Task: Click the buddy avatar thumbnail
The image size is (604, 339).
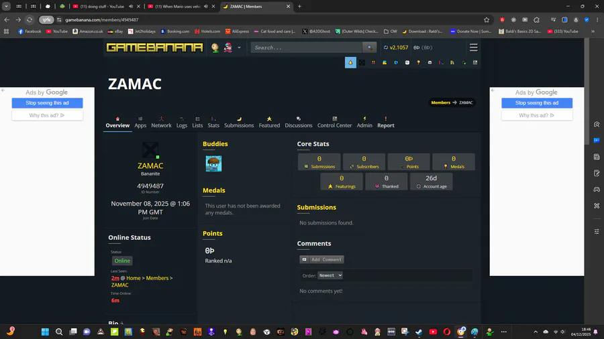Action: point(213,163)
